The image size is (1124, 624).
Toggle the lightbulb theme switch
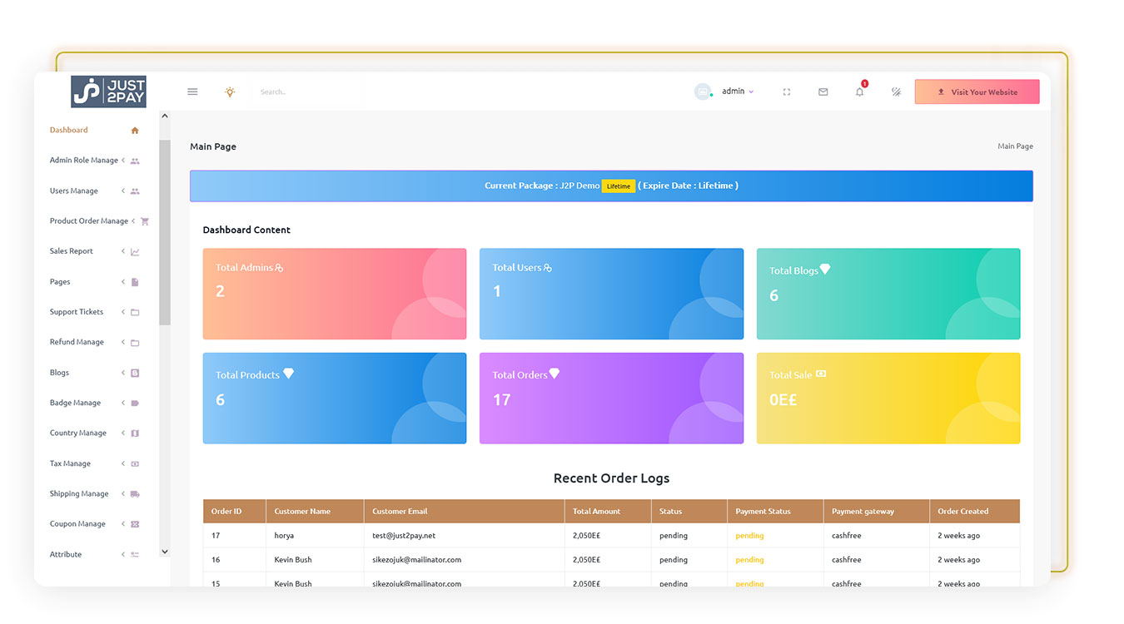(x=230, y=92)
